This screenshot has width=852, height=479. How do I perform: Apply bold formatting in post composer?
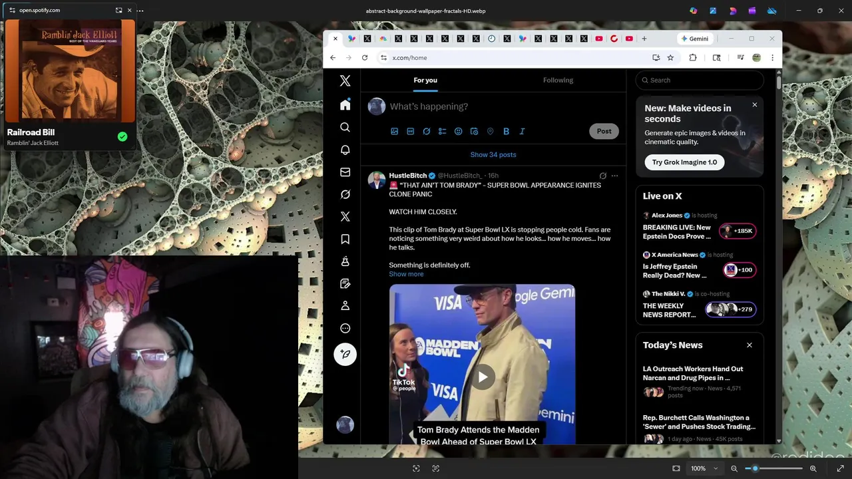point(506,132)
